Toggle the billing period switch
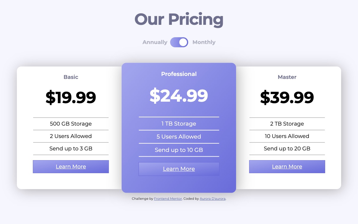This screenshot has width=358, height=224. 179,42
